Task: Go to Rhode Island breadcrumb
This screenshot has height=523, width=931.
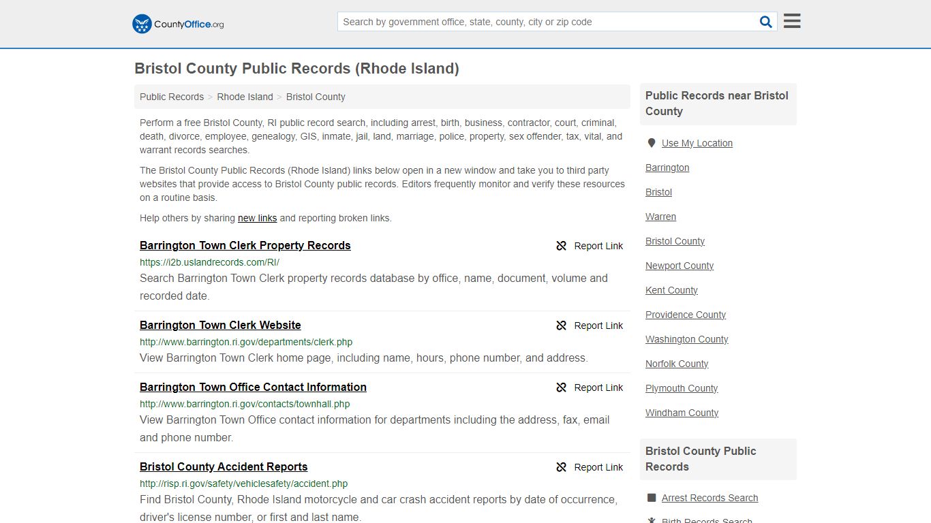Action: pyautogui.click(x=245, y=97)
